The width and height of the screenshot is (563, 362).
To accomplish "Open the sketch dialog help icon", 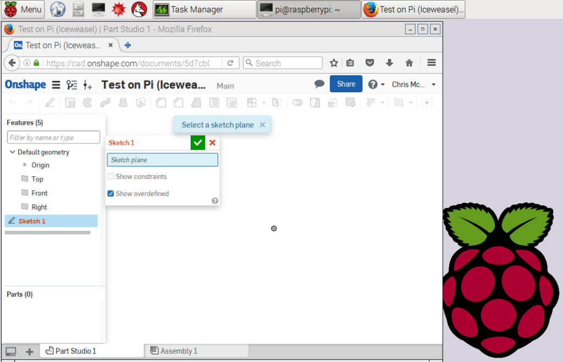I will [215, 201].
